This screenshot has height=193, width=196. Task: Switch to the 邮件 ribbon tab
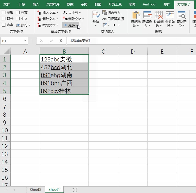[x=167, y=4]
